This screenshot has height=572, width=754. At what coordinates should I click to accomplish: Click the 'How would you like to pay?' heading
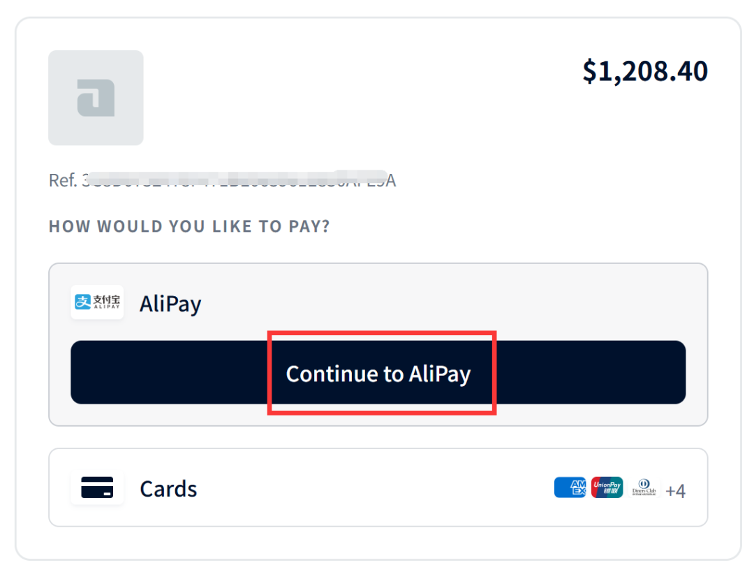coord(189,226)
